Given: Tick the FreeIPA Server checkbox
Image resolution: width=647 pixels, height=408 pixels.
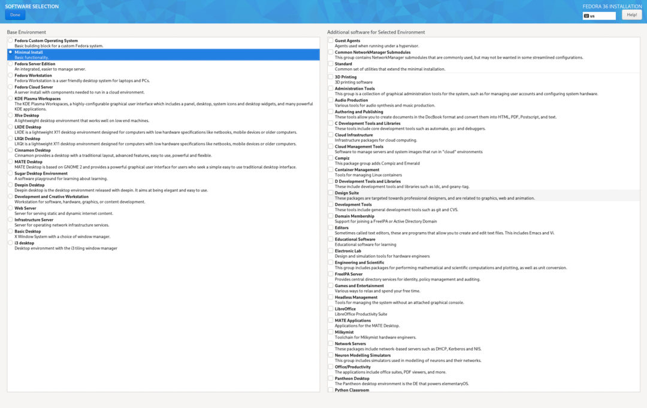Looking at the screenshot, I should click(331, 273).
